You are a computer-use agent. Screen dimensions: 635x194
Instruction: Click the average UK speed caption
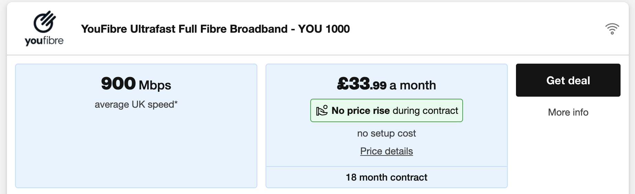point(134,105)
